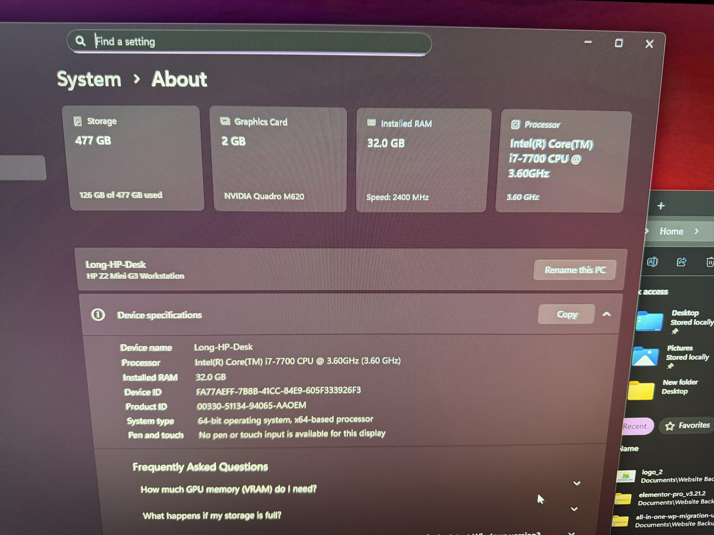Copy the device specifications
714x535 pixels.
point(566,314)
